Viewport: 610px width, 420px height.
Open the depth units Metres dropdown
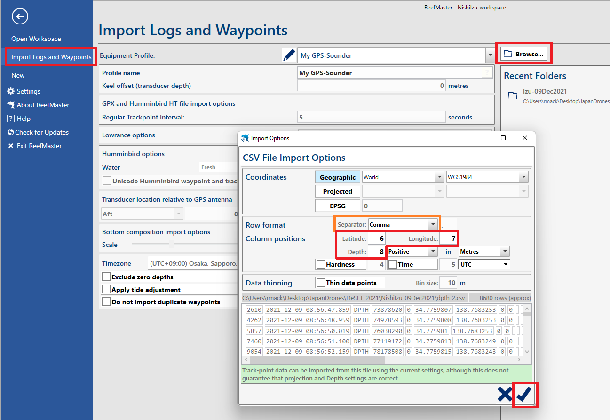pyautogui.click(x=505, y=252)
